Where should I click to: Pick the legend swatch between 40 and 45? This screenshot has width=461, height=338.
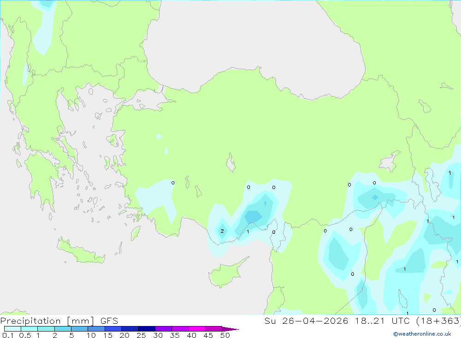(197, 329)
